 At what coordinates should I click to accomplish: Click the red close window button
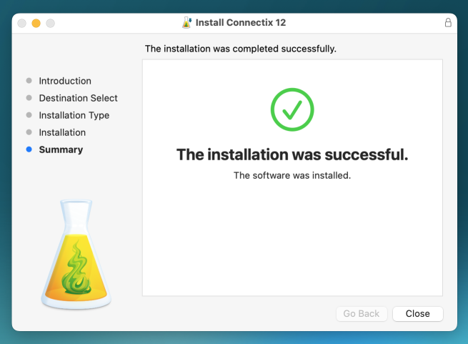pyautogui.click(x=22, y=23)
